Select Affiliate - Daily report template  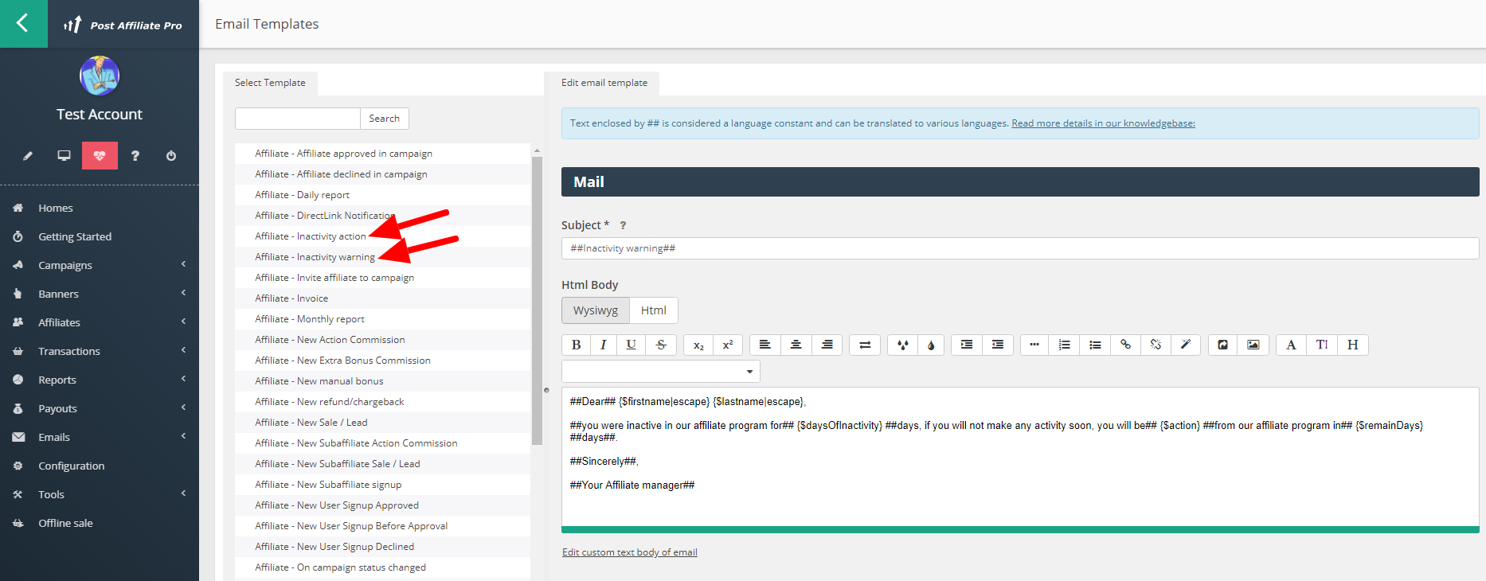(382, 195)
